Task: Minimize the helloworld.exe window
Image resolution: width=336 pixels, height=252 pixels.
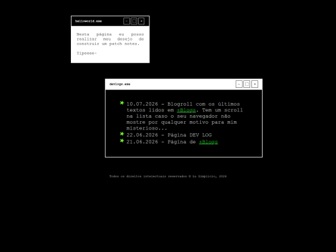Action: [126, 21]
